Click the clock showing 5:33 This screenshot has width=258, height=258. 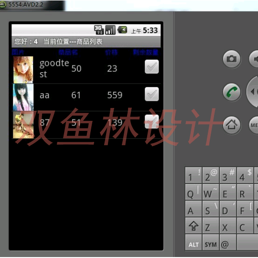(x=150, y=31)
